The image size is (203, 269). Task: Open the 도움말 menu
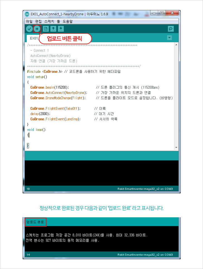click(67, 21)
